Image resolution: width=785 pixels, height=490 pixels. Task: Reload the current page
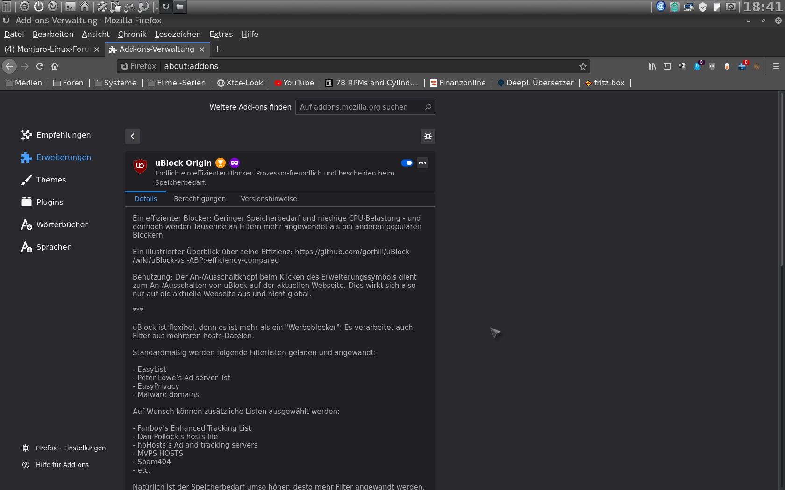point(40,66)
